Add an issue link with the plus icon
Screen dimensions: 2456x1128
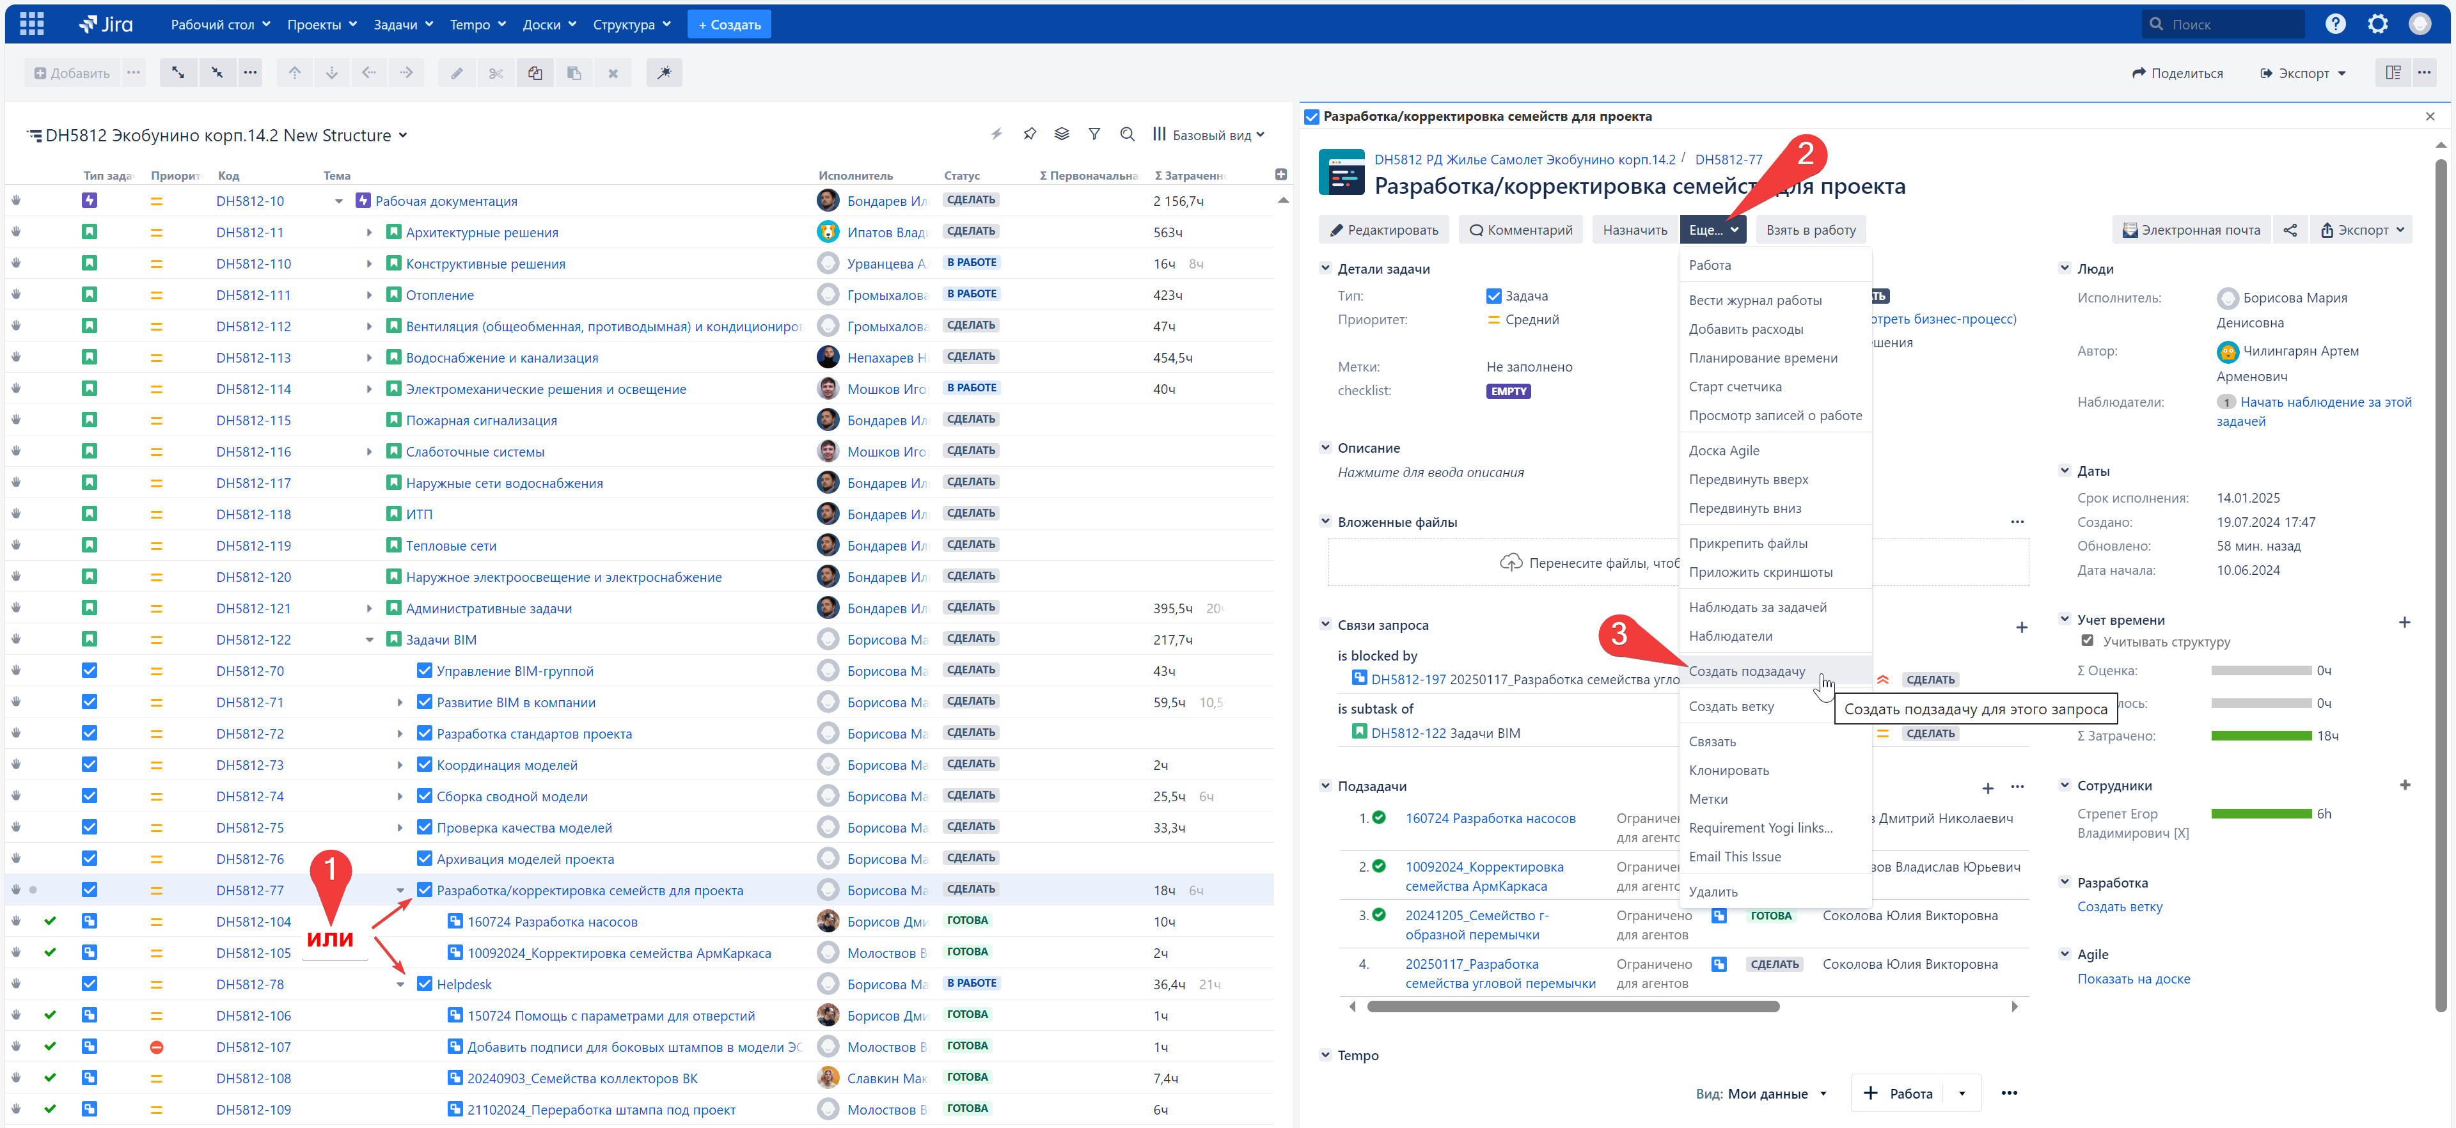coord(2021,627)
